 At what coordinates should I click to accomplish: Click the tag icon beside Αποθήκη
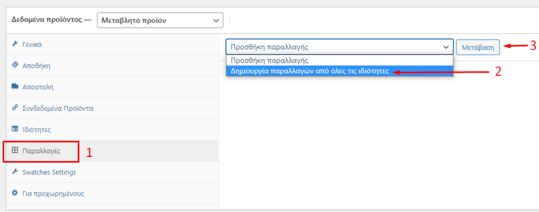(15, 66)
